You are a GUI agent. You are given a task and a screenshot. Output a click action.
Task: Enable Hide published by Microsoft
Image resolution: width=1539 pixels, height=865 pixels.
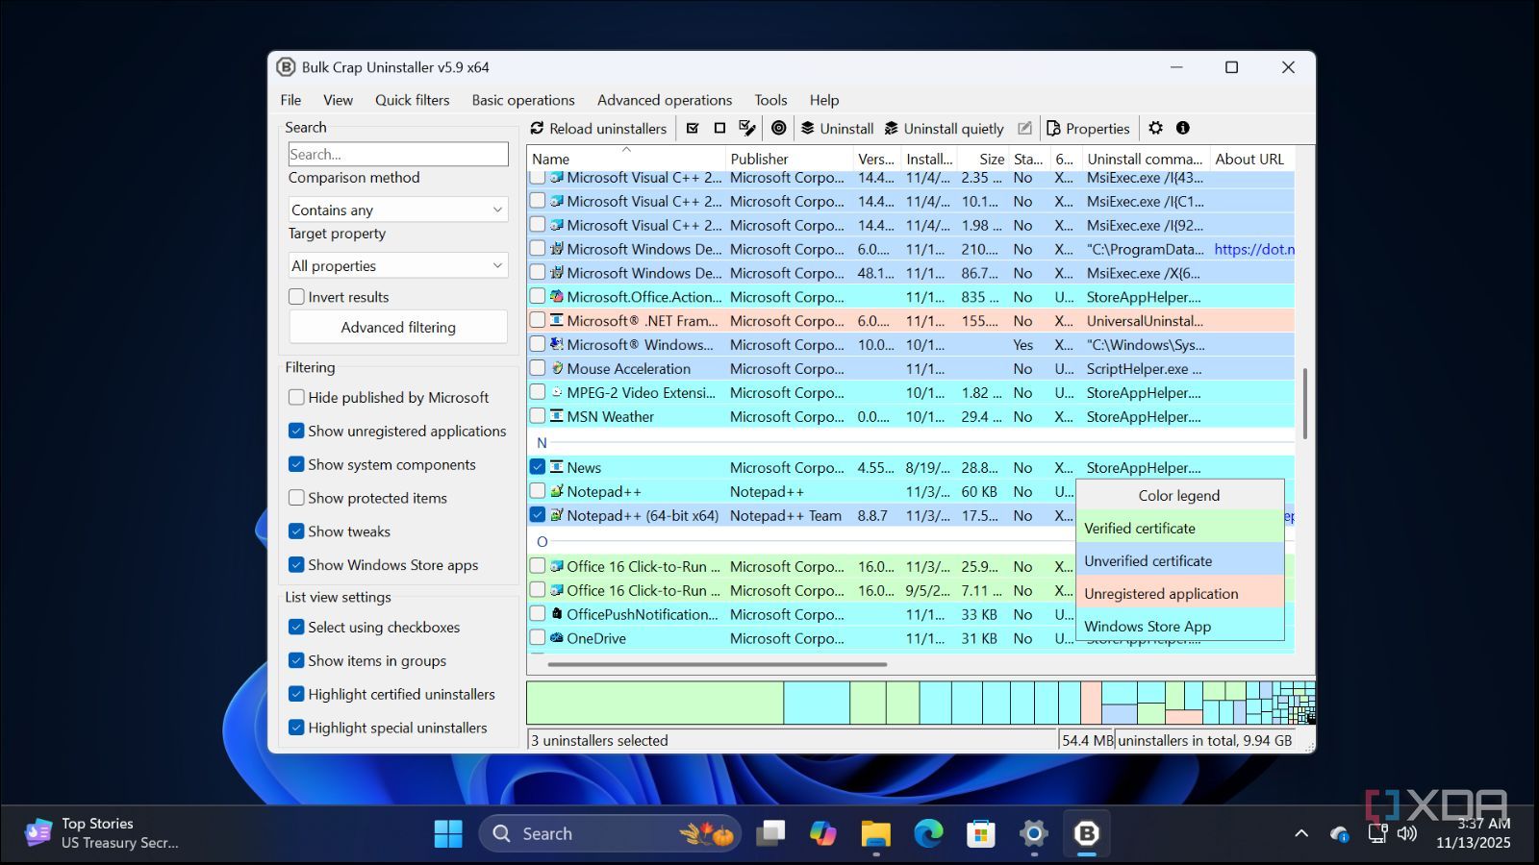tap(297, 397)
